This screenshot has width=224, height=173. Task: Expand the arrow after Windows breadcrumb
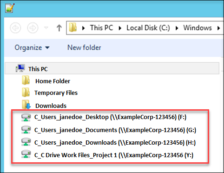click(x=218, y=28)
